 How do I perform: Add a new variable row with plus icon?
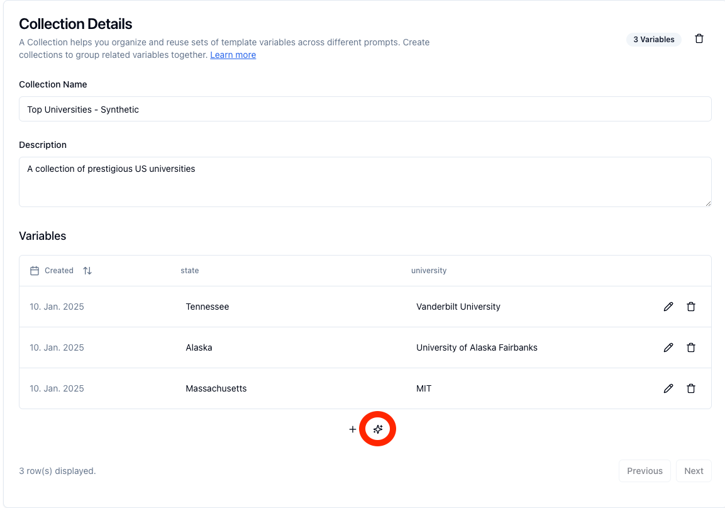pos(352,429)
